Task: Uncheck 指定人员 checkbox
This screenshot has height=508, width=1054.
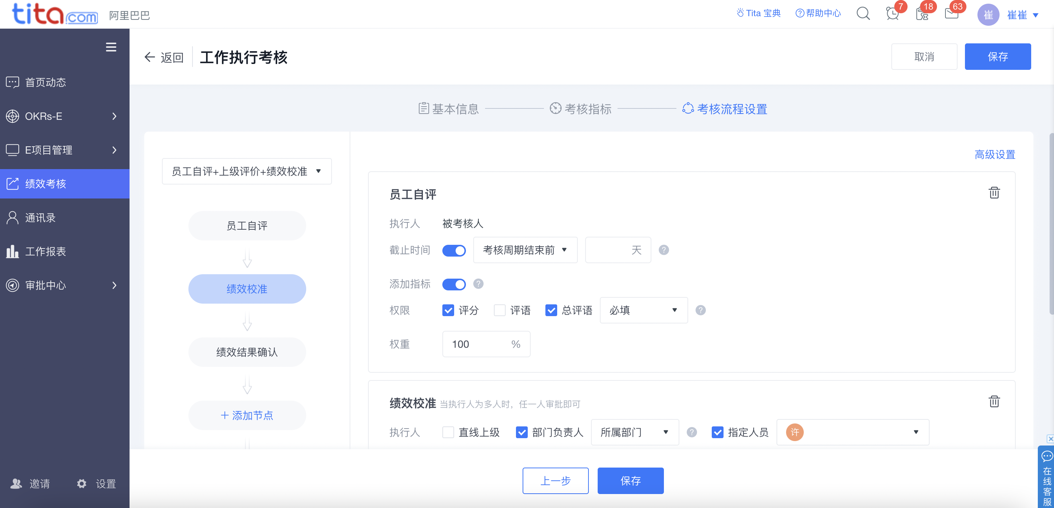Action: tap(717, 432)
